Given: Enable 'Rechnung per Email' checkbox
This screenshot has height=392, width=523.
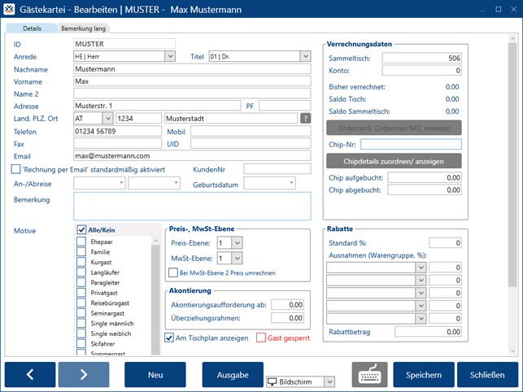Looking at the screenshot, I should 16,169.
